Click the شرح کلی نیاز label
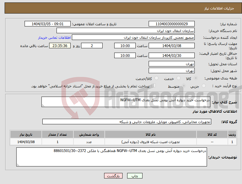This screenshot has width=242, height=184. 224,102
